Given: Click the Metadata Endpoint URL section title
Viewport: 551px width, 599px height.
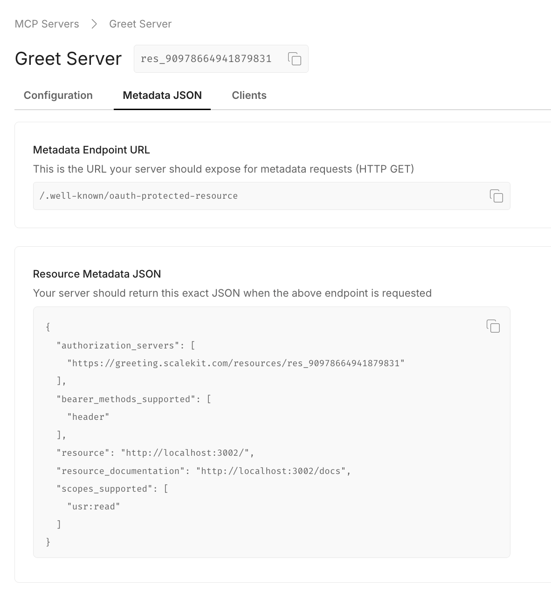Looking at the screenshot, I should pyautogui.click(x=91, y=150).
